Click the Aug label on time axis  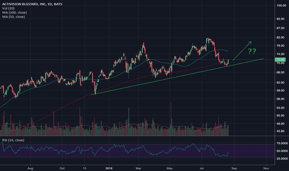click(30, 169)
